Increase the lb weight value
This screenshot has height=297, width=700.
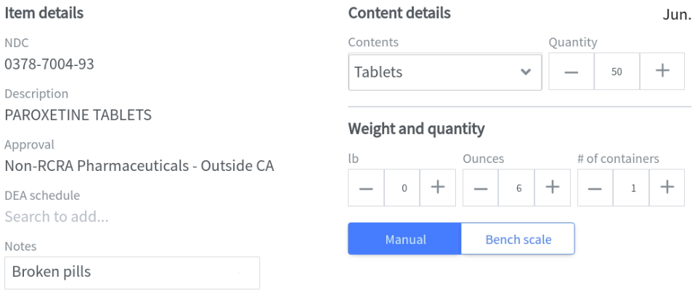tap(437, 188)
